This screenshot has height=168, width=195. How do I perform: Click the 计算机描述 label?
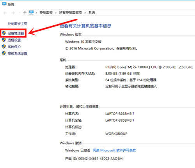click(73, 127)
